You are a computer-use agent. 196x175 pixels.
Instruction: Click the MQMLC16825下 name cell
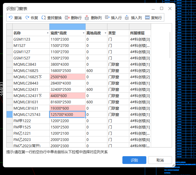pyautogui.click(x=31, y=77)
